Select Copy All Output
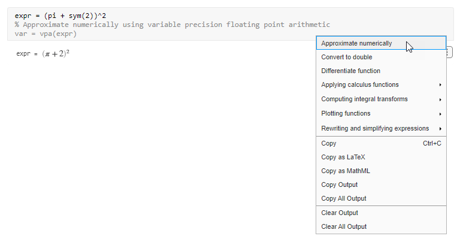The height and width of the screenshot is (242, 460). point(344,198)
